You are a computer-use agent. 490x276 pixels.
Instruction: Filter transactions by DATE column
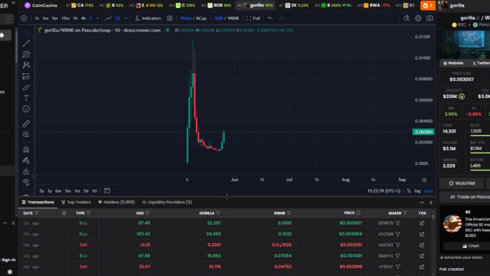37,213
